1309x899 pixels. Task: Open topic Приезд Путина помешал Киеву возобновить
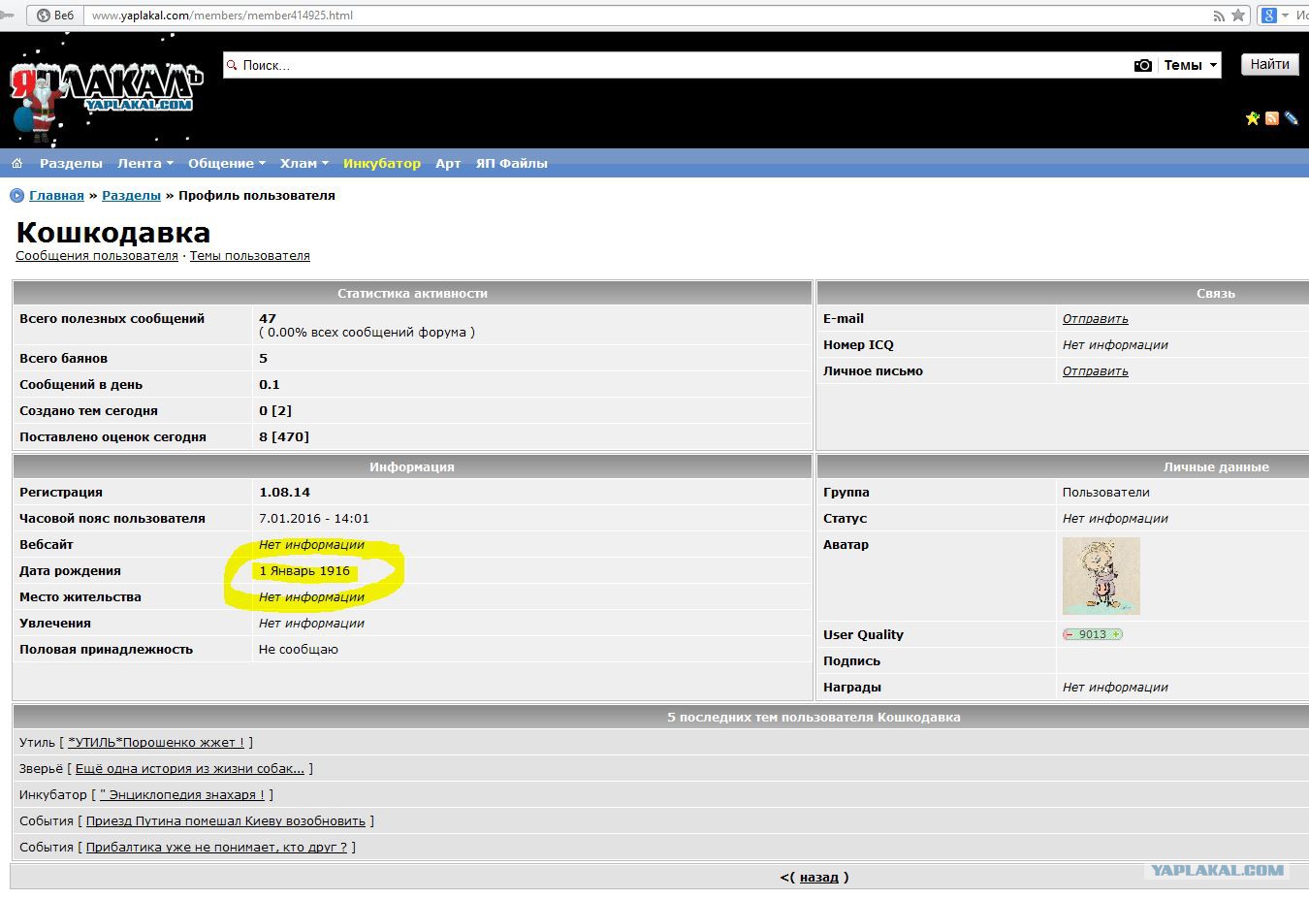[x=226, y=820]
